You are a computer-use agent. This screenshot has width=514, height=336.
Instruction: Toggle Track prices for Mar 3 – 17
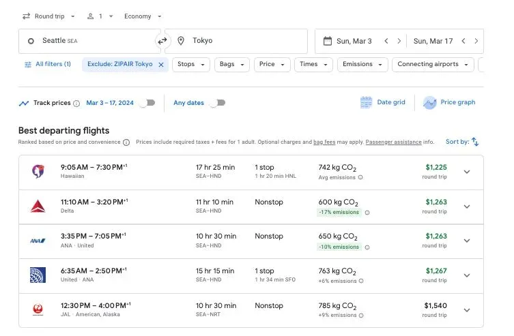click(x=147, y=103)
